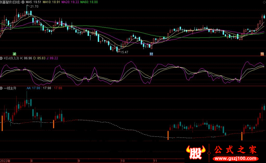Expand the KDJ(9,3,3) indicator dropdown arrow
Screen dimensions: 266x163
pyautogui.click(x=1, y=58)
